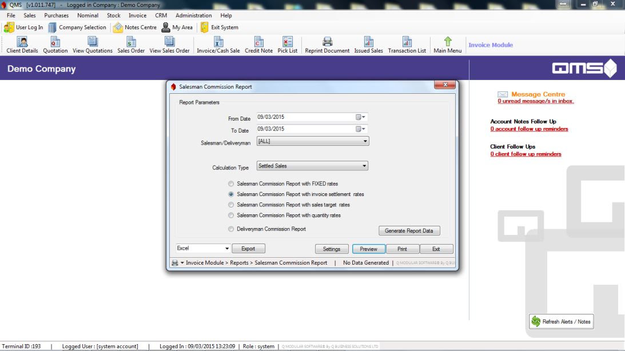Create a new Quotation
Screen dimensions: 625x351
(55, 45)
